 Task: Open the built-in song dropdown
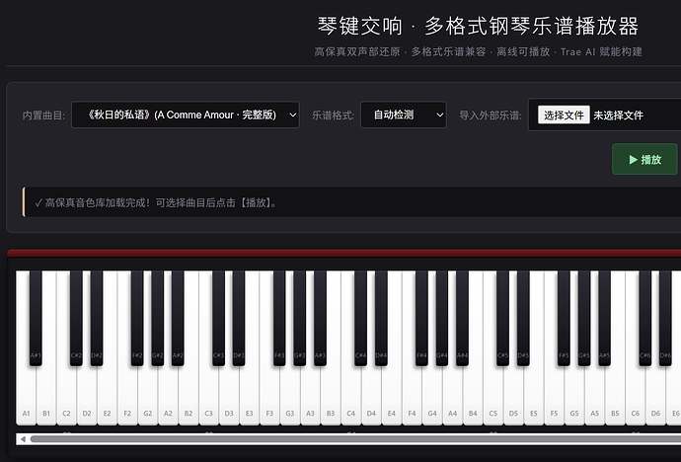(x=186, y=115)
